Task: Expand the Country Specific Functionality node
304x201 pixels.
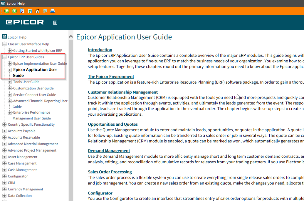Action: pos(4,124)
